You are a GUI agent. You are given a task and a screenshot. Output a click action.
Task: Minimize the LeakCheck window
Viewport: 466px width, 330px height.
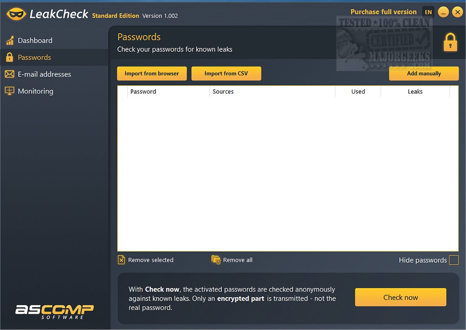(x=443, y=12)
